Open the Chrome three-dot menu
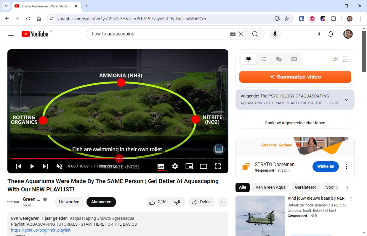Screen dimensions: 367x236 coord(360,19)
